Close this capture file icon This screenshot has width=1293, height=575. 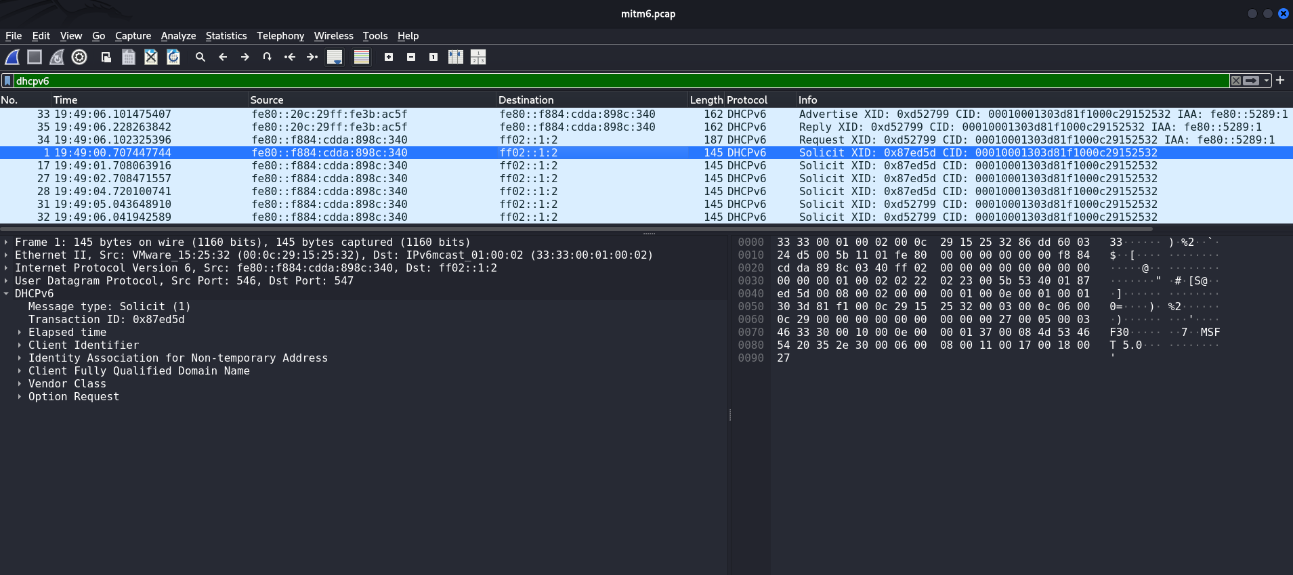tap(151, 58)
